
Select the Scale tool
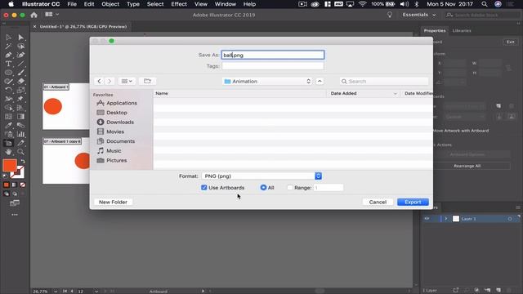coord(20,90)
